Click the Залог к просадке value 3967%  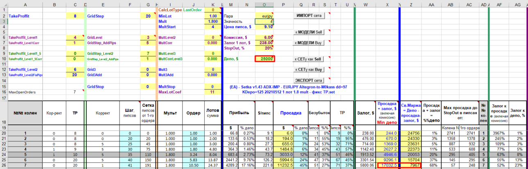[499, 133]
